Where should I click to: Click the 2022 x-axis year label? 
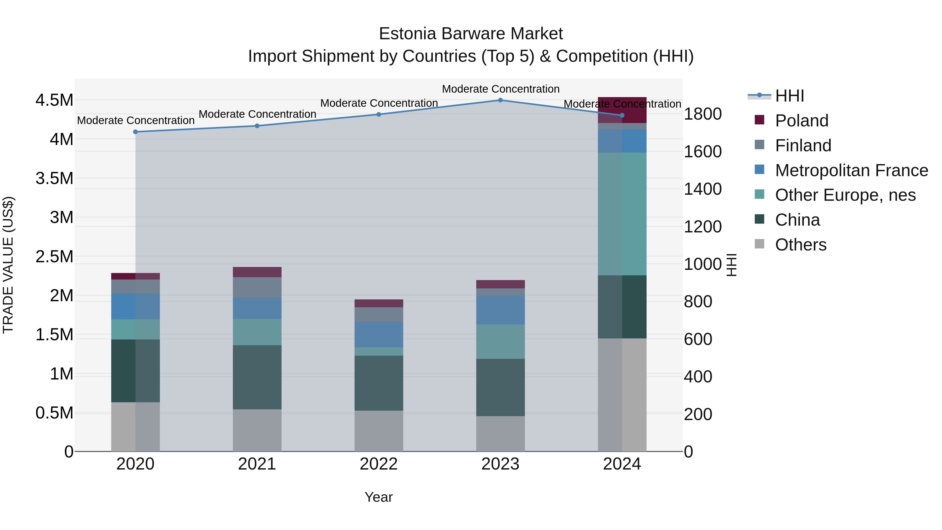(379, 464)
